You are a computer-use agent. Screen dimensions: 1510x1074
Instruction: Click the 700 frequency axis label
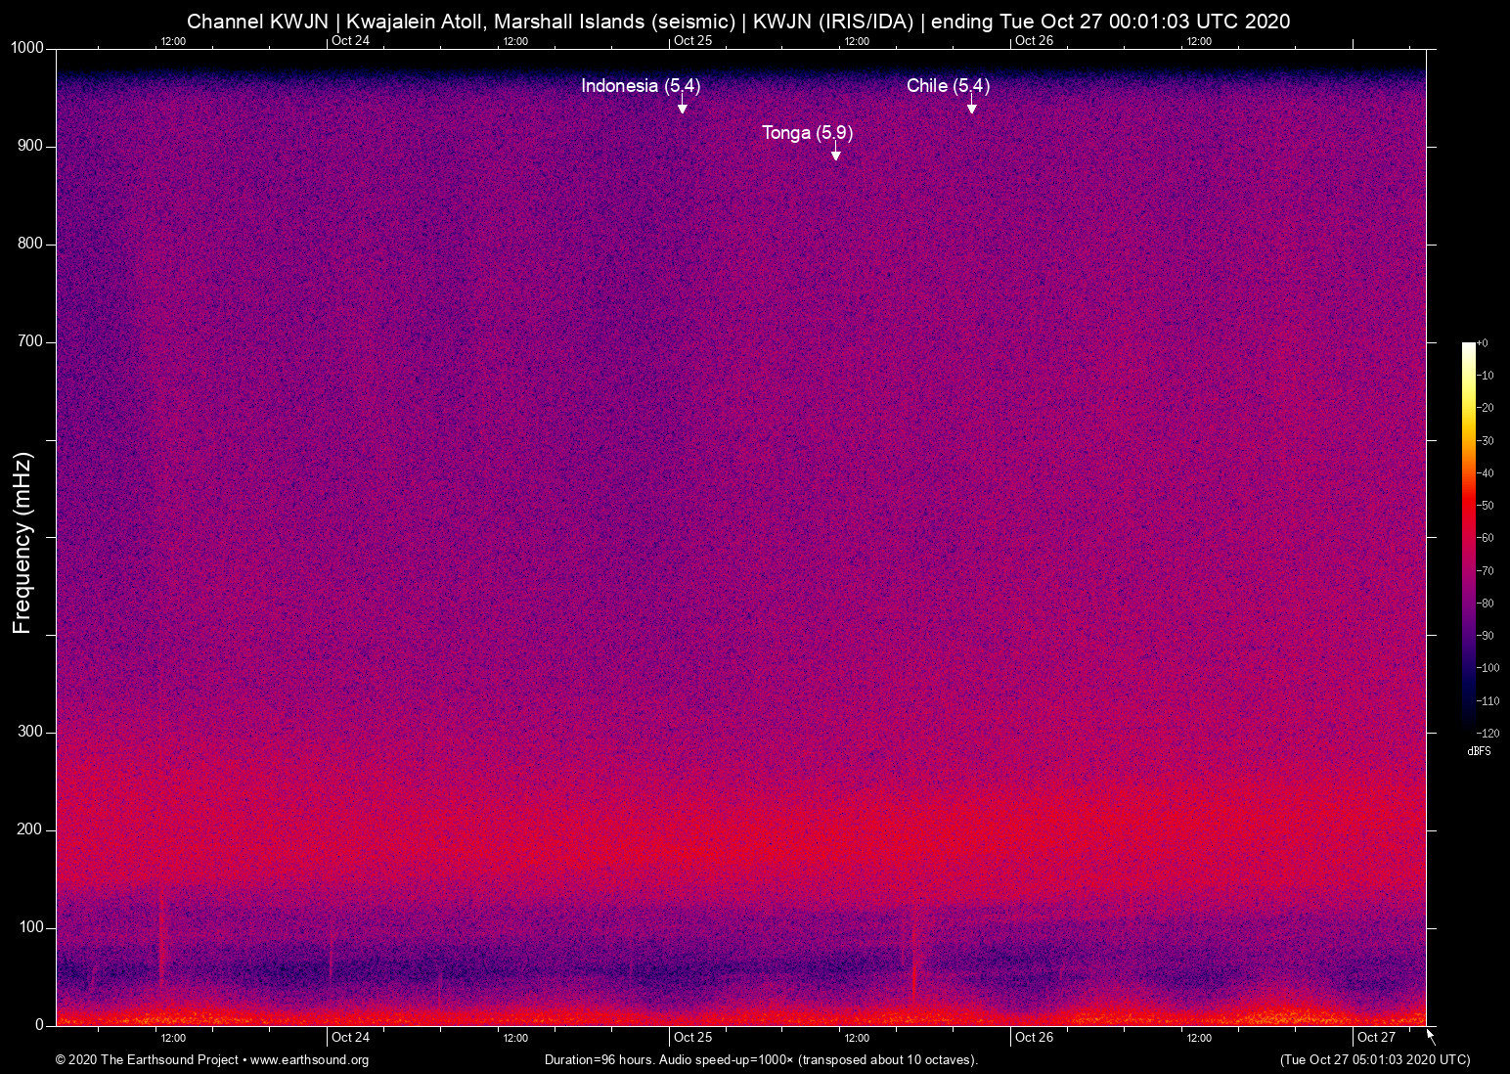point(30,341)
